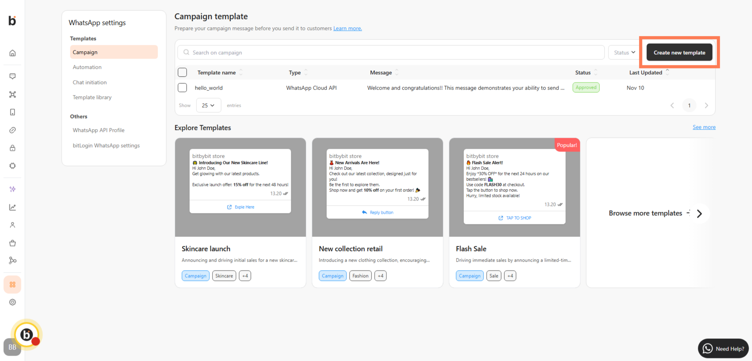Open the contacts person sidebar icon
The image size is (752, 361).
[x=13, y=225]
